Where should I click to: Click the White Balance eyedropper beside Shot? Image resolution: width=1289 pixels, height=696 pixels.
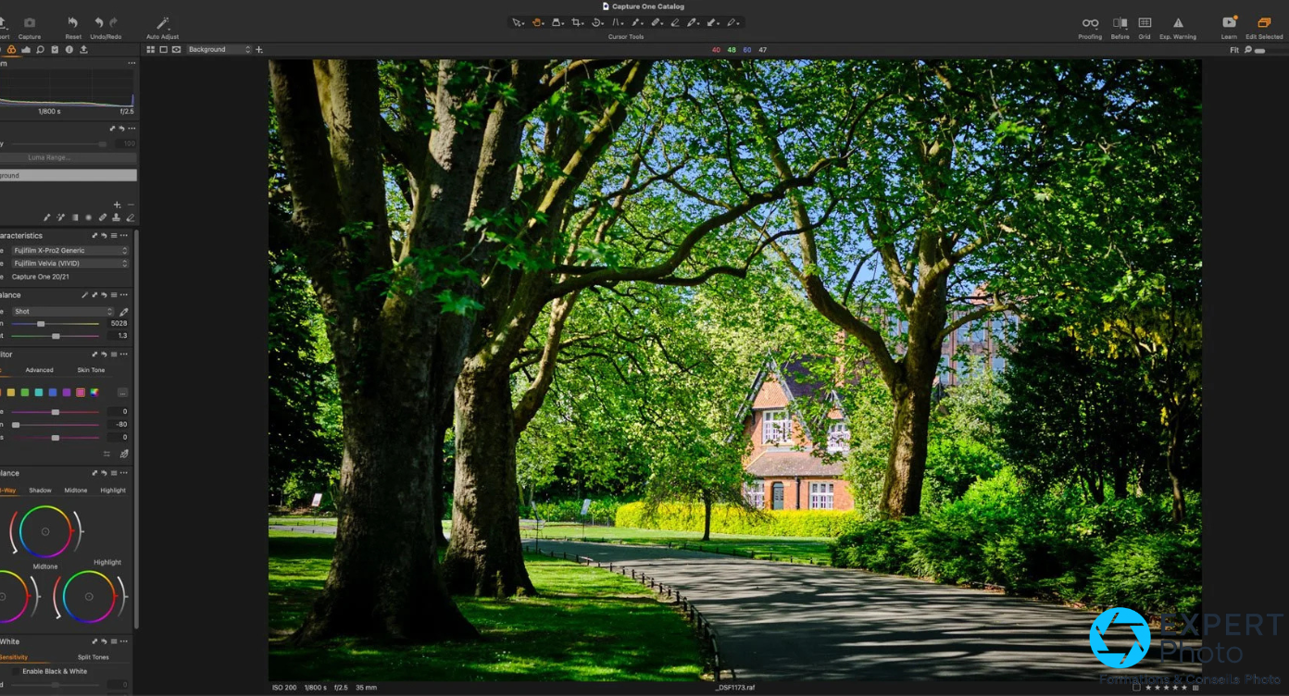click(x=124, y=312)
